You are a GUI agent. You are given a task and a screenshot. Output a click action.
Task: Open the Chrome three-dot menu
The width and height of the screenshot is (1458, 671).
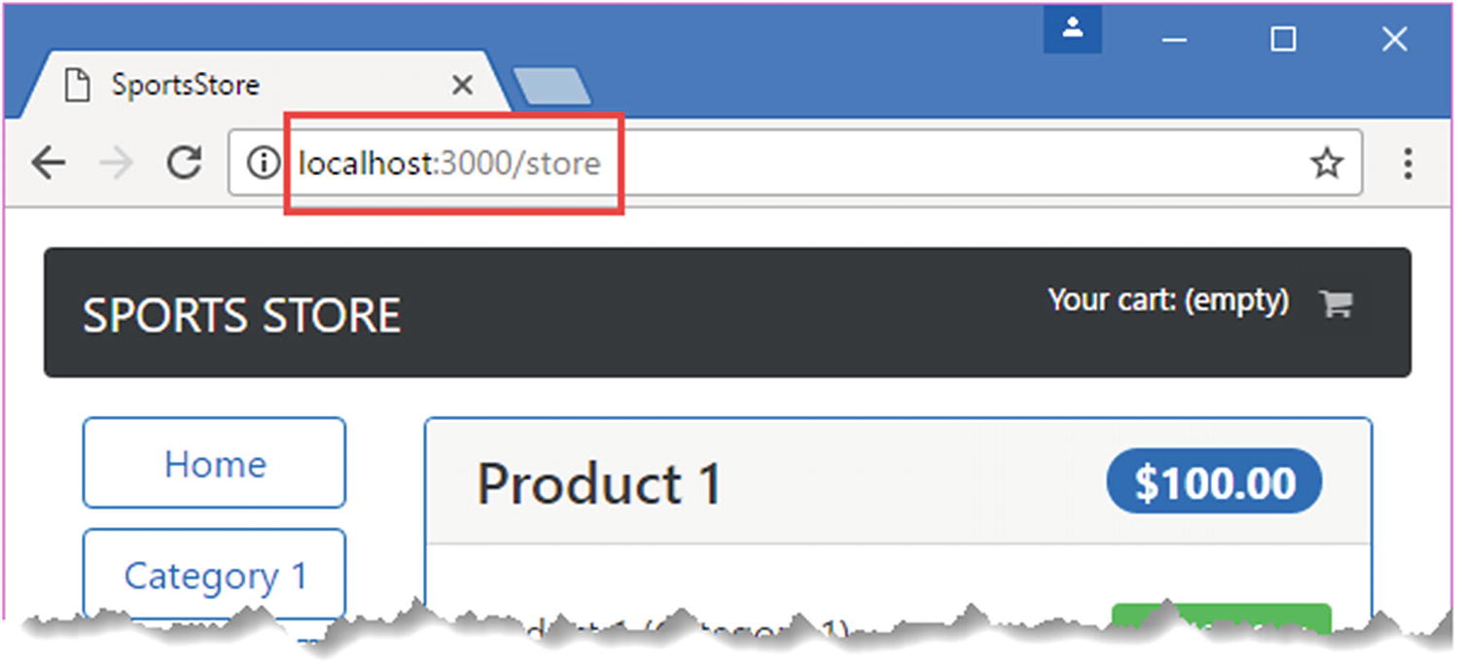pyautogui.click(x=1407, y=164)
